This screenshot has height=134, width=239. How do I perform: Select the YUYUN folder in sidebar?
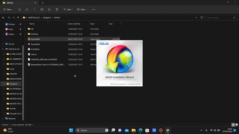tap(12, 109)
